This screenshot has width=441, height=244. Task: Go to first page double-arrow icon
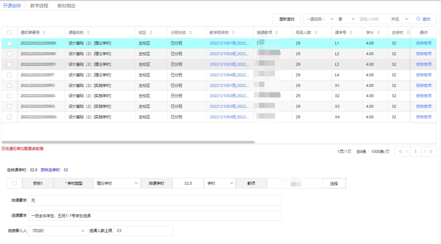point(401,152)
